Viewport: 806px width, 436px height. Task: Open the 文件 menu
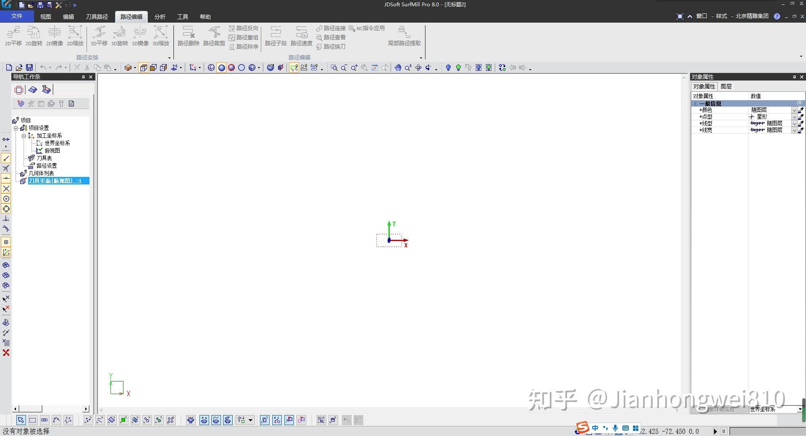[x=17, y=16]
